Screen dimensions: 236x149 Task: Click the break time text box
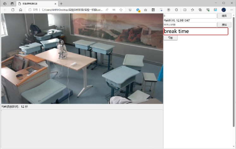point(196,31)
